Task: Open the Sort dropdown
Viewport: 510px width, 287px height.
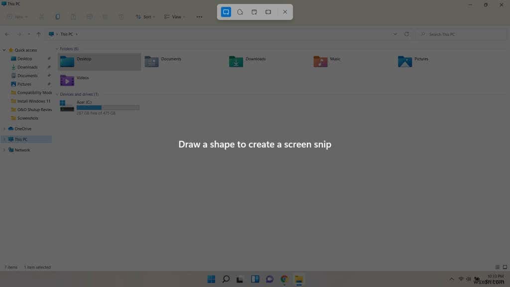Action: click(x=145, y=16)
